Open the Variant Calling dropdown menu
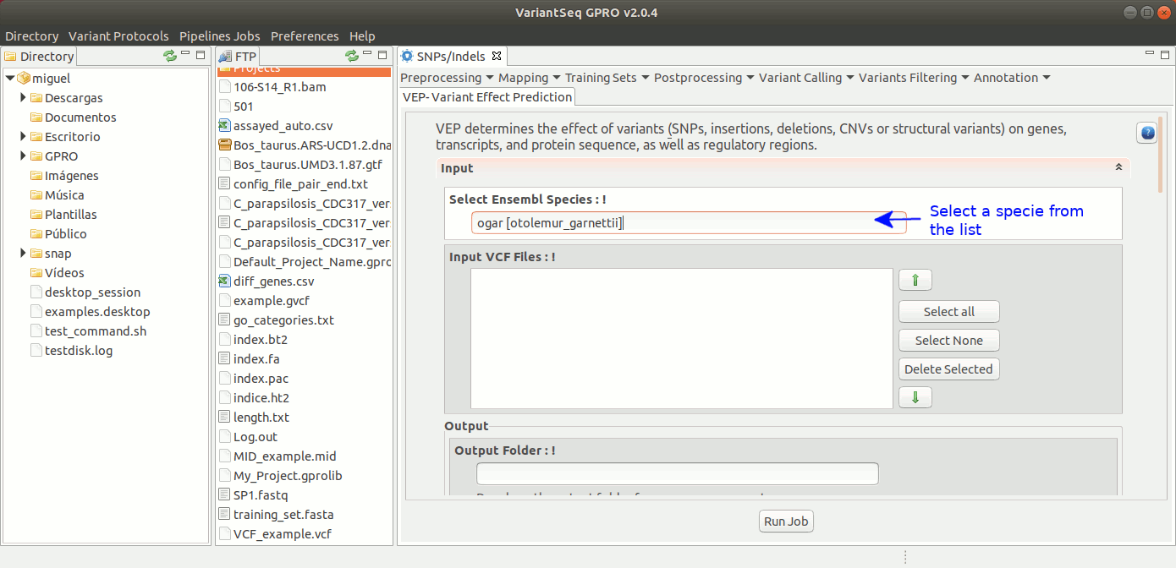 (x=806, y=78)
